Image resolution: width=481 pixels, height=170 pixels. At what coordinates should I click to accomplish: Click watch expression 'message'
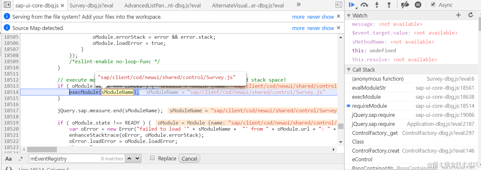pyautogui.click(x=387, y=24)
